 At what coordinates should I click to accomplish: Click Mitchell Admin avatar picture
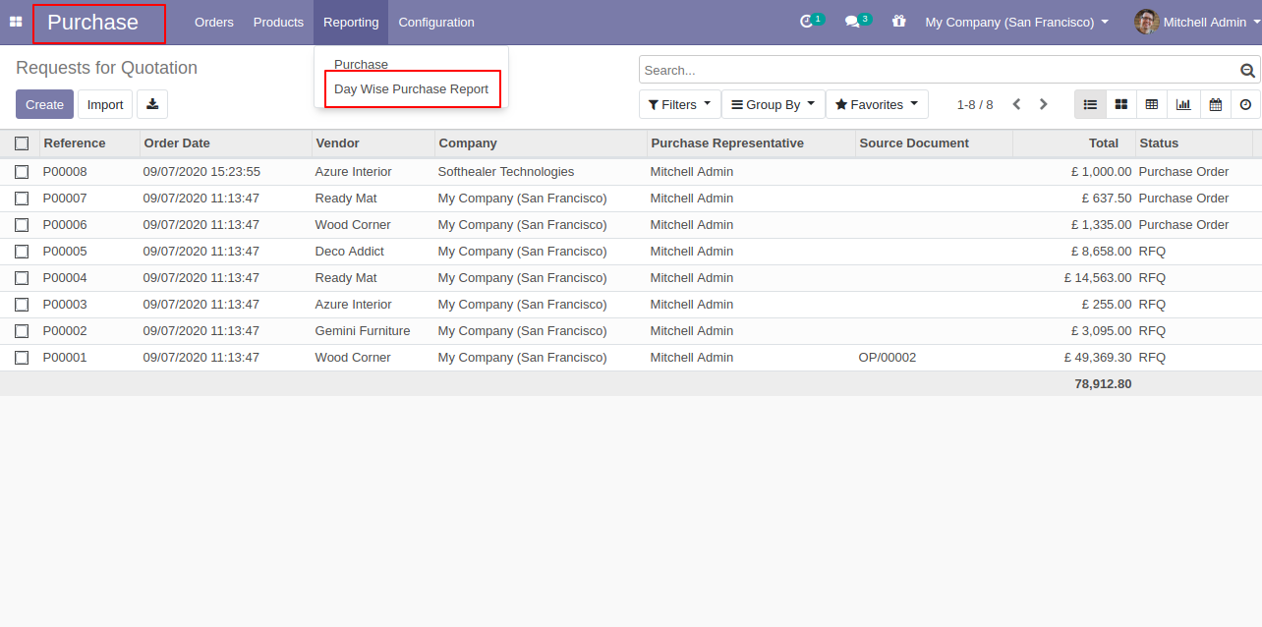(x=1146, y=22)
